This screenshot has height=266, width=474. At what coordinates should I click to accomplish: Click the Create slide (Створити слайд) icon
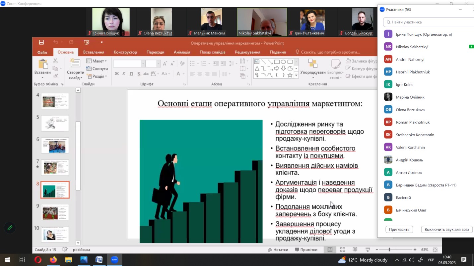point(75,64)
